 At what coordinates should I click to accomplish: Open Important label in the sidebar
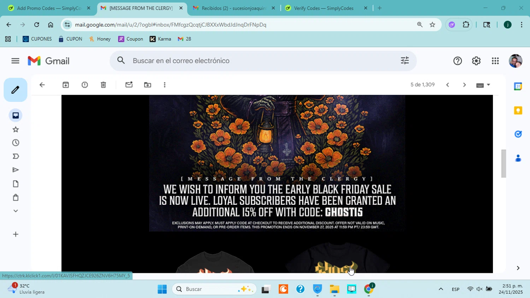point(16,156)
